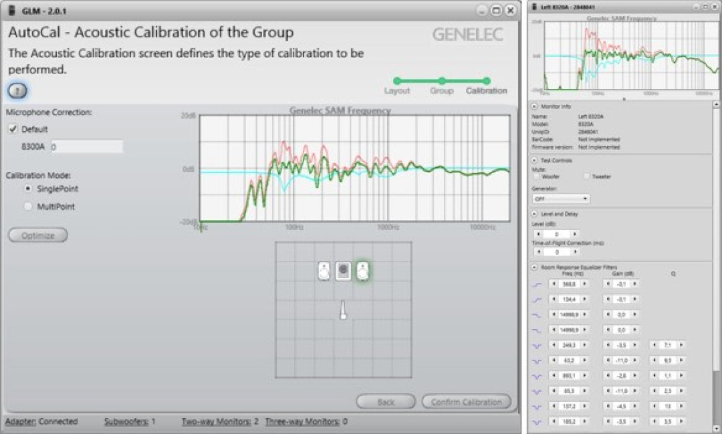Screen dimensions: 722x434
Task: Click the Subwoofers status link
Action: coord(126,421)
